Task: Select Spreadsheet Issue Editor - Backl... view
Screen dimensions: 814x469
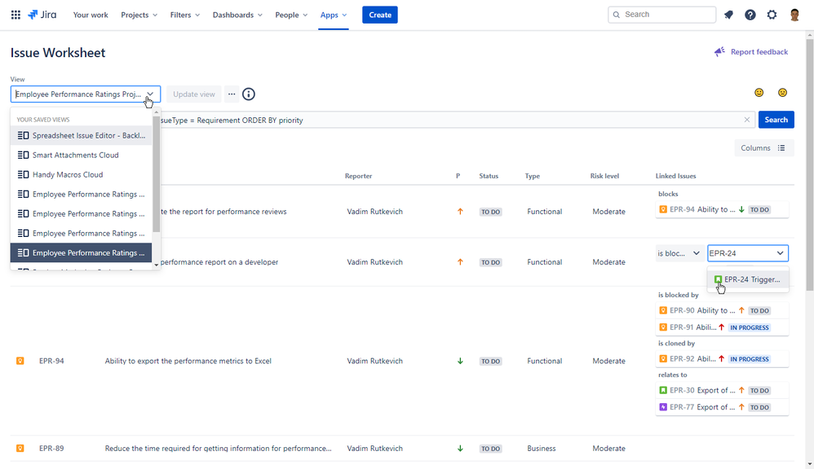Action: pyautogui.click(x=82, y=135)
